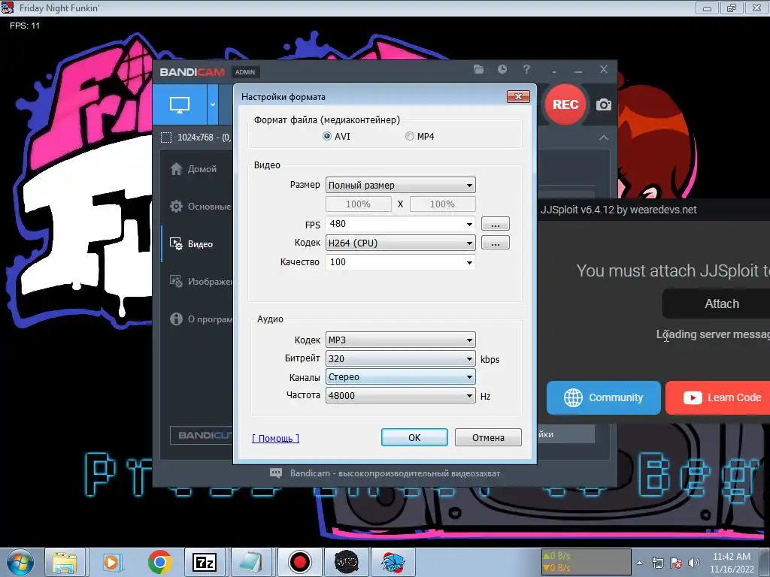Confirm format settings with OK
Screen dimensions: 770x577
coord(414,437)
